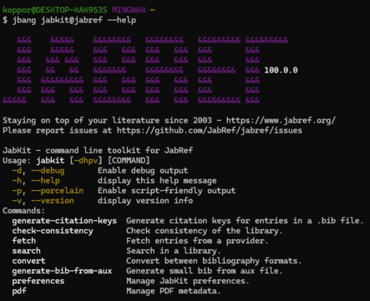This screenshot has height=301, width=370.
Task: Click the '--help' option in the usage list
Action: 45,181
